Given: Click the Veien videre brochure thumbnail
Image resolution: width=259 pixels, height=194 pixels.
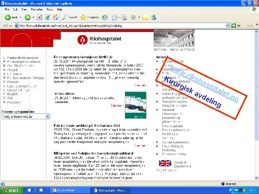Looking at the screenshot, I should [x=136, y=105].
